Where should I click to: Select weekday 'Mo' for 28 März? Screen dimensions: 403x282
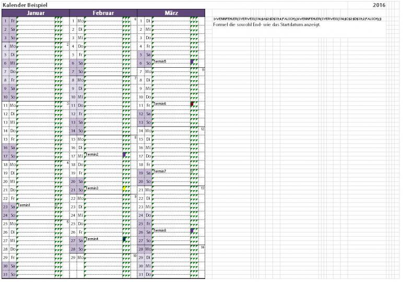click(148, 249)
